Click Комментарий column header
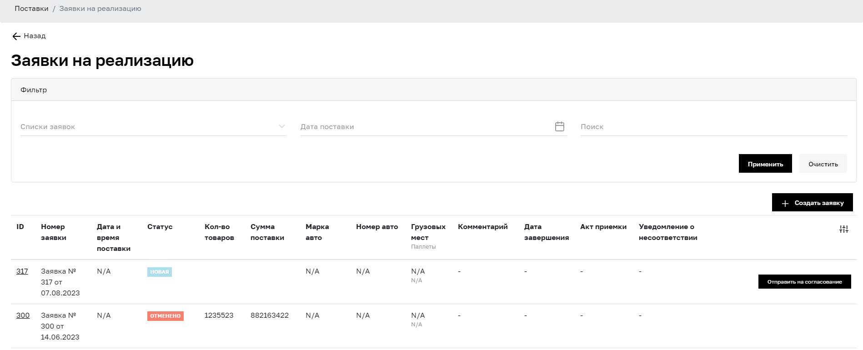The image size is (863, 350). 483,227
